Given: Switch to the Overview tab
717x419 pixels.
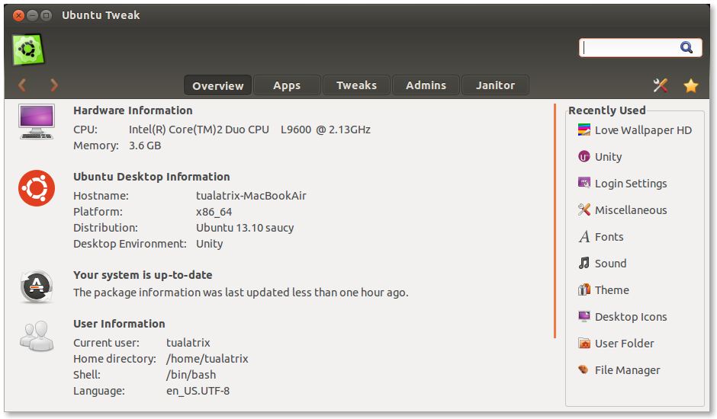Looking at the screenshot, I should (217, 85).
